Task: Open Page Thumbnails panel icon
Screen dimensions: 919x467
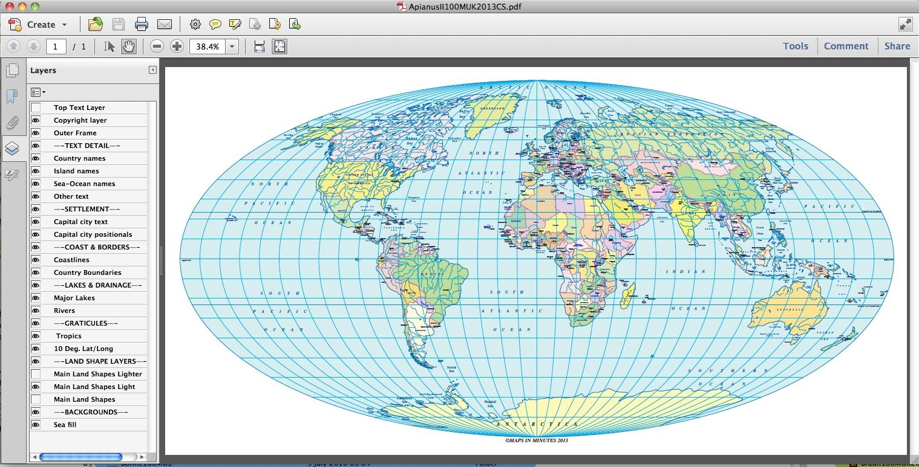Action: pyautogui.click(x=12, y=71)
